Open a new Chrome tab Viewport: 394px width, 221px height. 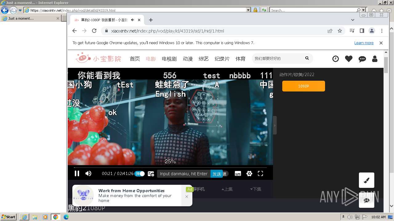[151, 20]
